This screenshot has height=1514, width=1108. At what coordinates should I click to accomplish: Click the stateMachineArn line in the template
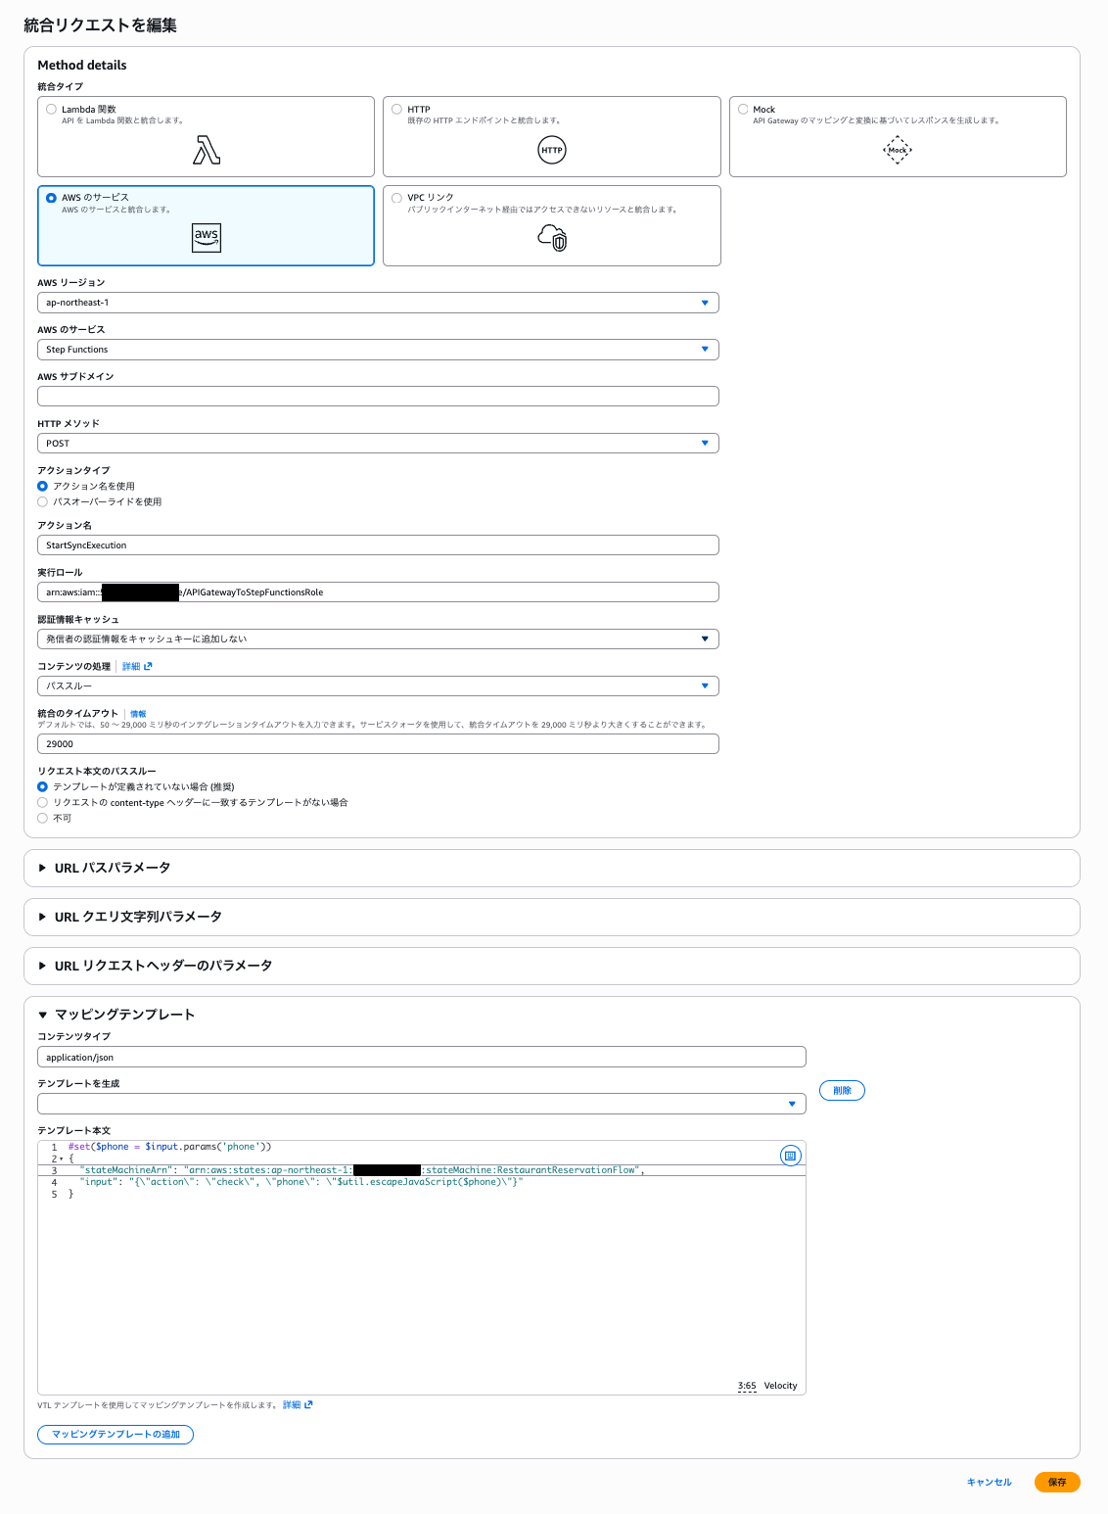coord(362,1170)
